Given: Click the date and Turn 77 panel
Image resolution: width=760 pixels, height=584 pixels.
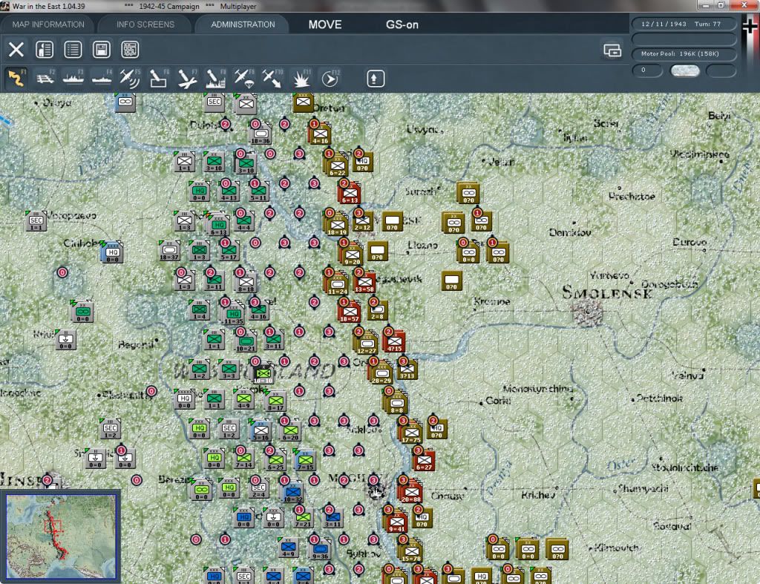Looking at the screenshot, I should [684, 24].
